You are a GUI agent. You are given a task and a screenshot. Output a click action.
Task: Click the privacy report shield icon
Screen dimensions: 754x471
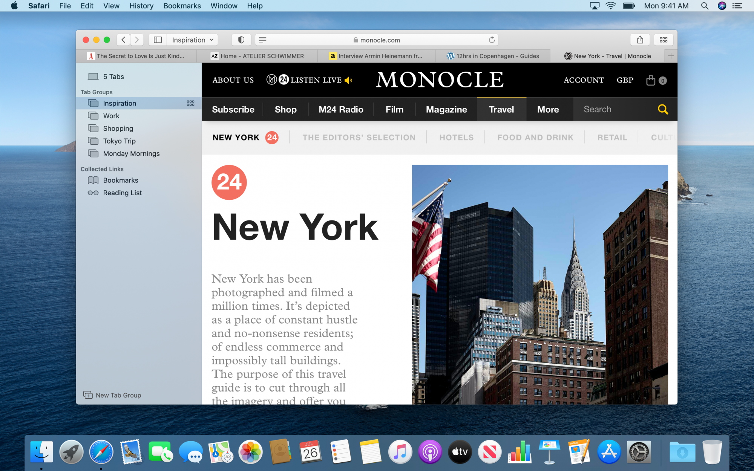241,40
